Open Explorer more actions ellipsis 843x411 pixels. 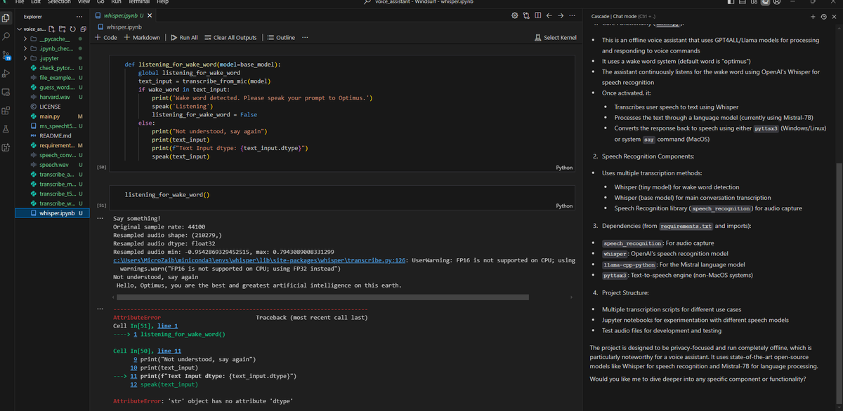click(79, 15)
